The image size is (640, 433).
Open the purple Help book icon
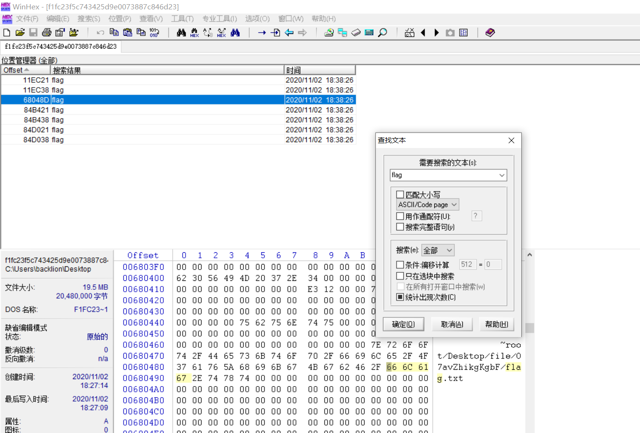pyautogui.click(x=490, y=32)
